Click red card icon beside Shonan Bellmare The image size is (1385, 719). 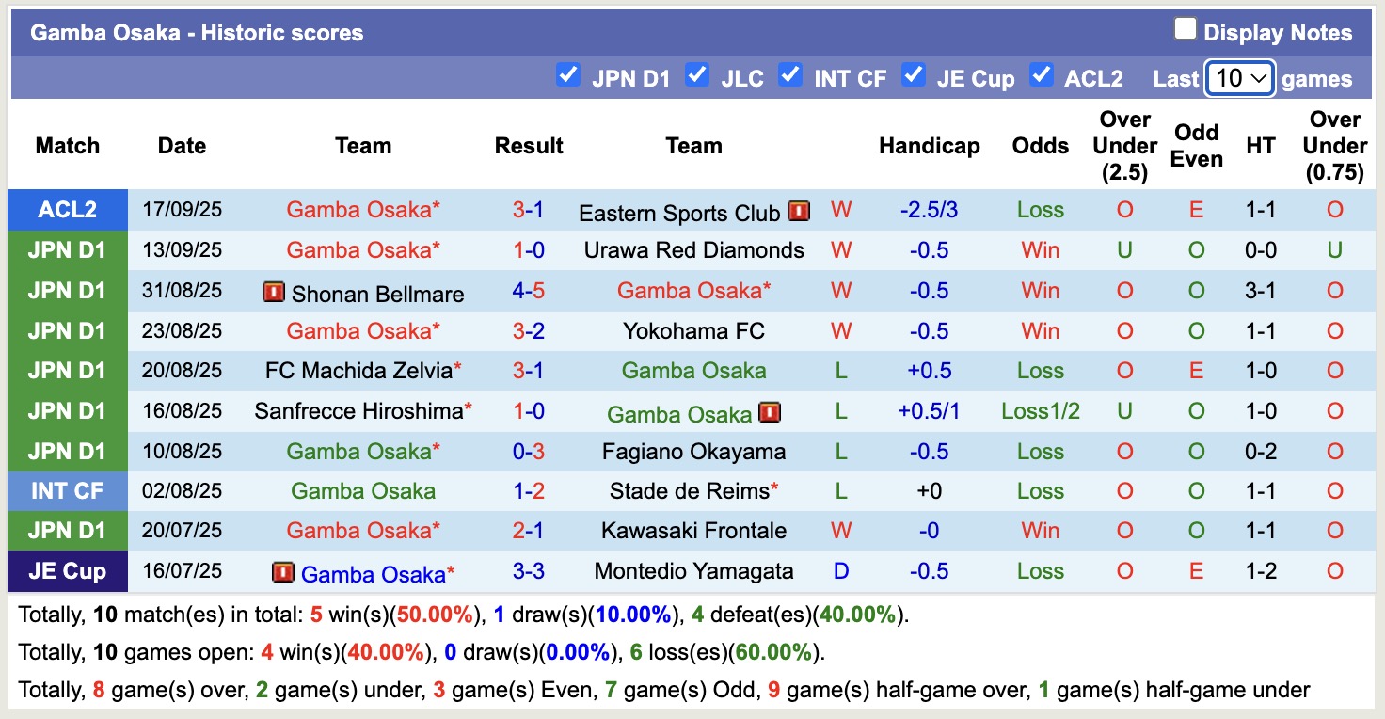(x=276, y=291)
